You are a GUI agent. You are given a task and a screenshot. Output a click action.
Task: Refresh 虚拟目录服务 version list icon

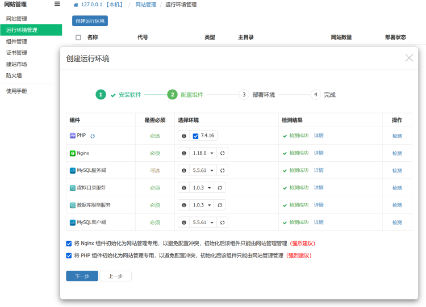220,188
